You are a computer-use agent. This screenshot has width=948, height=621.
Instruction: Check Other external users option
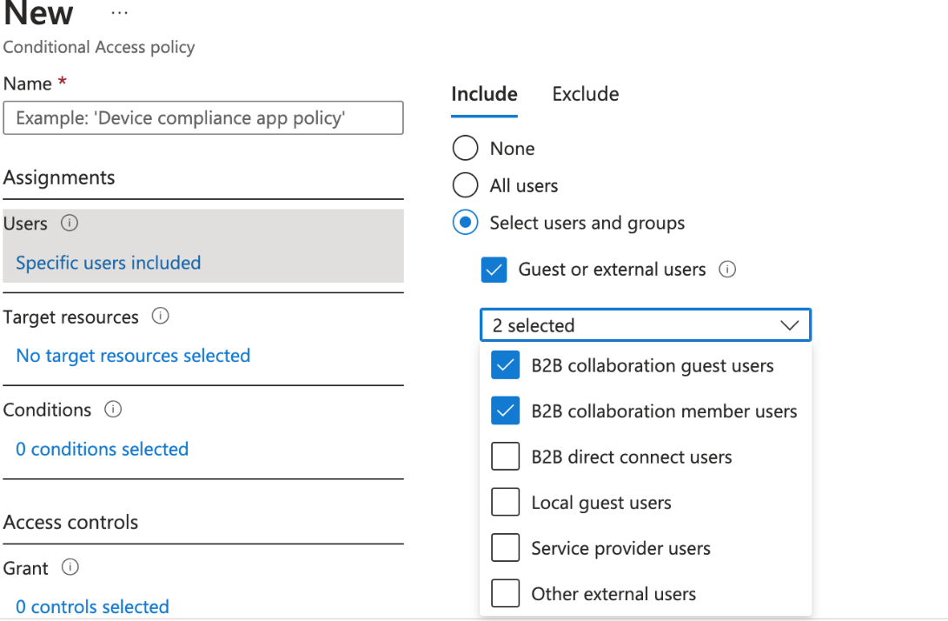pyautogui.click(x=506, y=593)
